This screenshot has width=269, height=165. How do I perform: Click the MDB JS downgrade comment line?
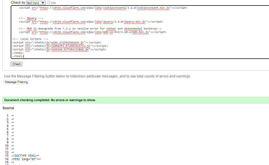click(90, 29)
